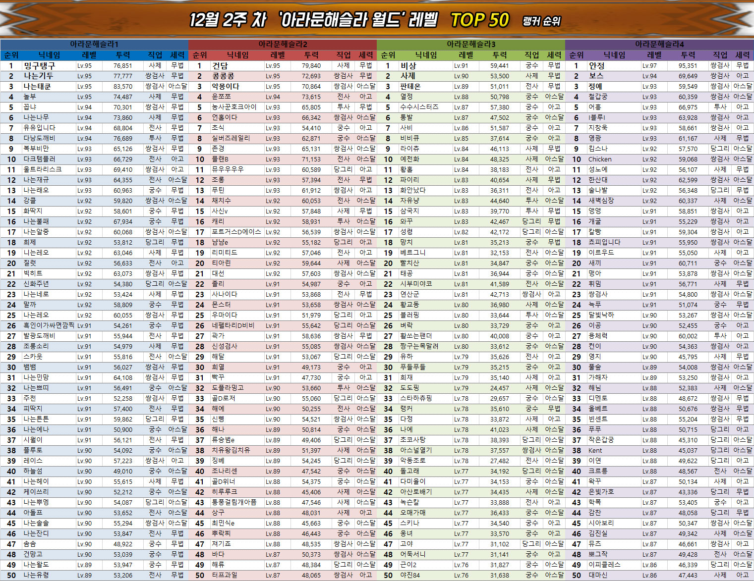Click the nickname Chicken in 아라문해슬라4

tap(600, 159)
